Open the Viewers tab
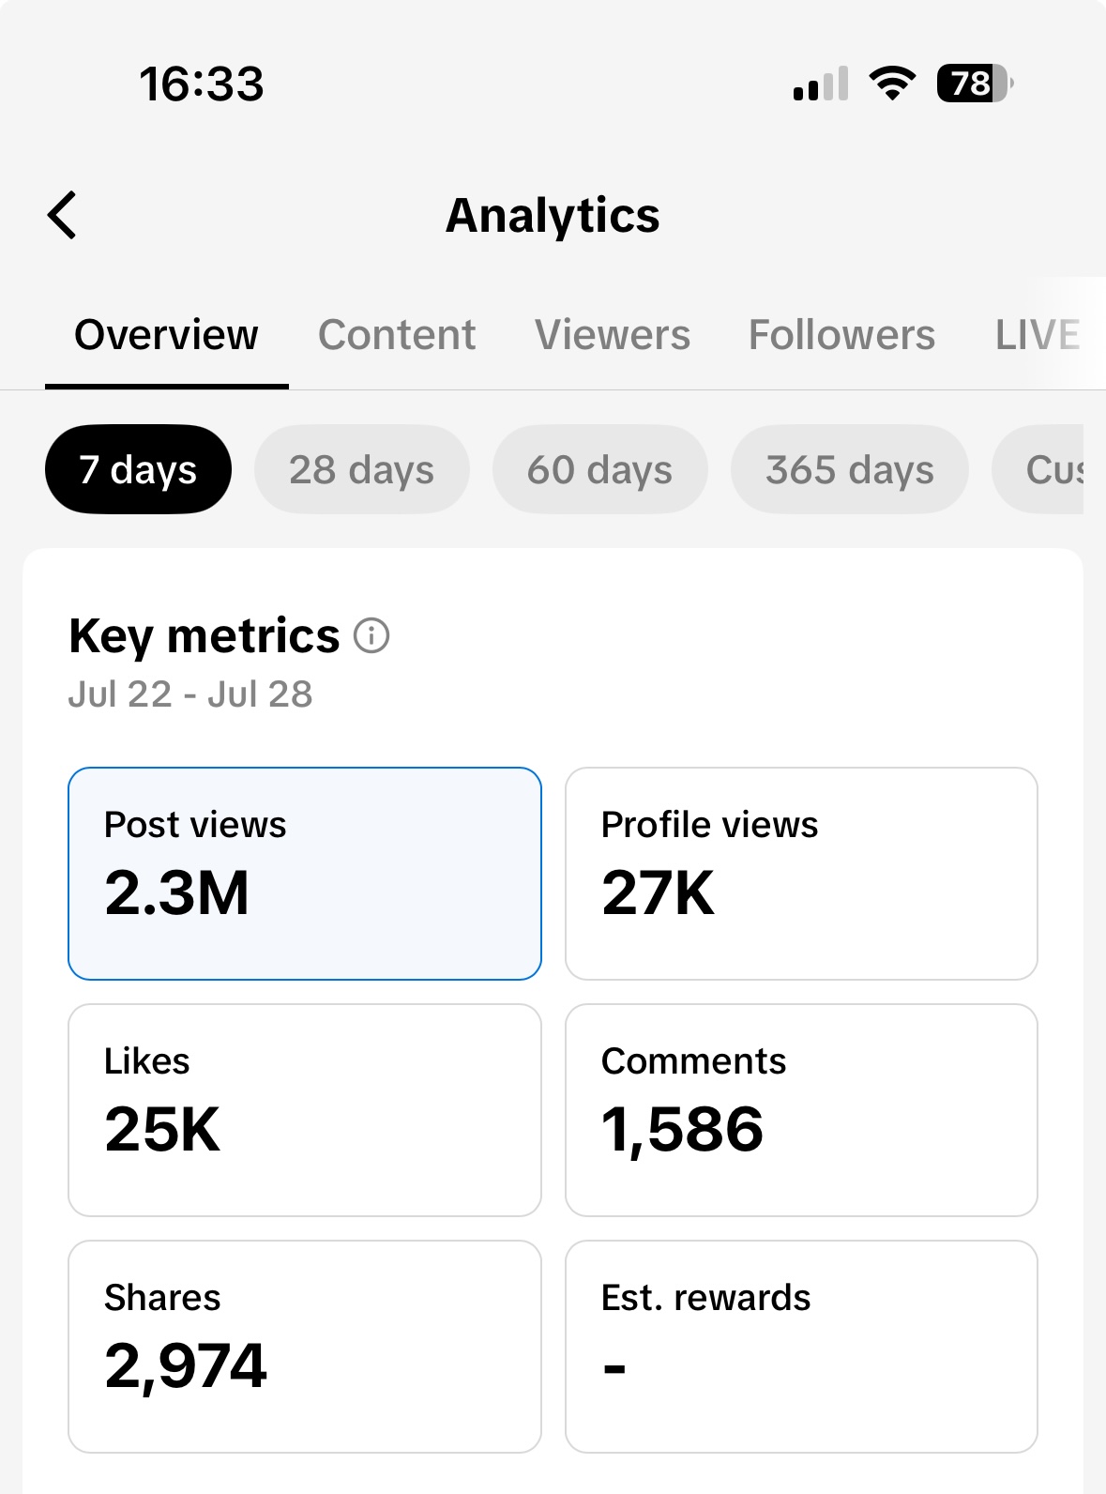 613,335
